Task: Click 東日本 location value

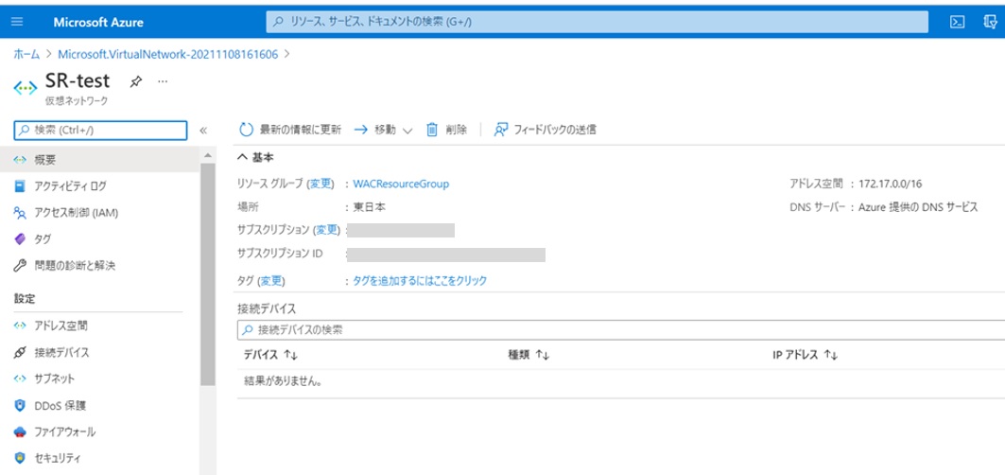Action: pos(369,207)
